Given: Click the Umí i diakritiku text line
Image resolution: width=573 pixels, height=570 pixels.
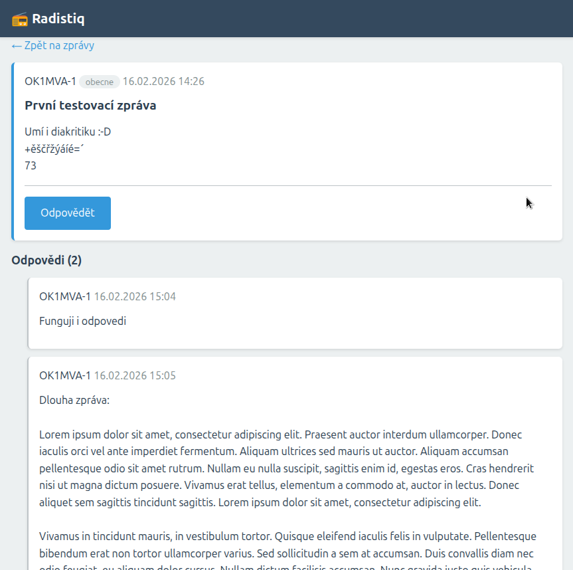Looking at the screenshot, I should [68, 132].
